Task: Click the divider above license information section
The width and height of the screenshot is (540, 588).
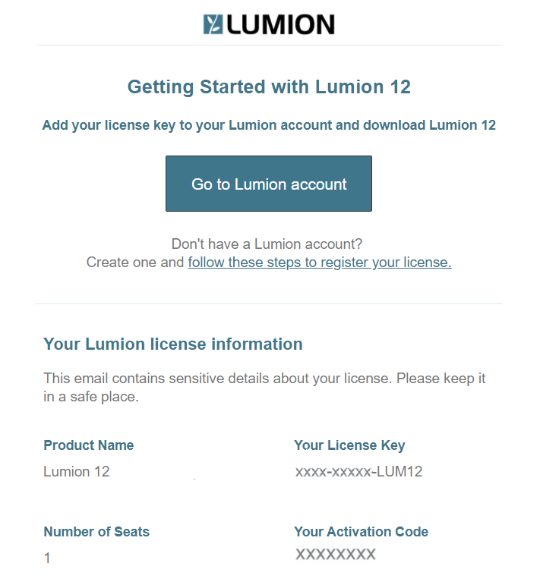Action: pos(269,304)
